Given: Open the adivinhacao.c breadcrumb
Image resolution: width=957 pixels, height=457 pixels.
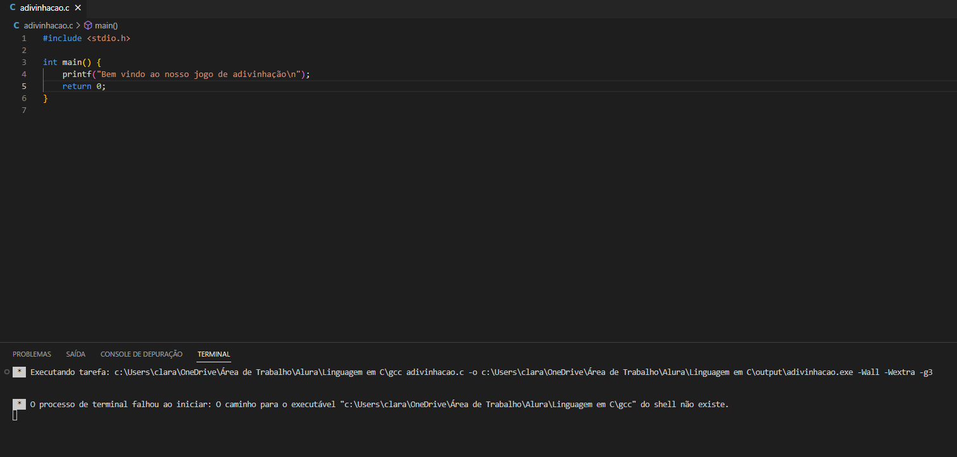Looking at the screenshot, I should tap(48, 26).
